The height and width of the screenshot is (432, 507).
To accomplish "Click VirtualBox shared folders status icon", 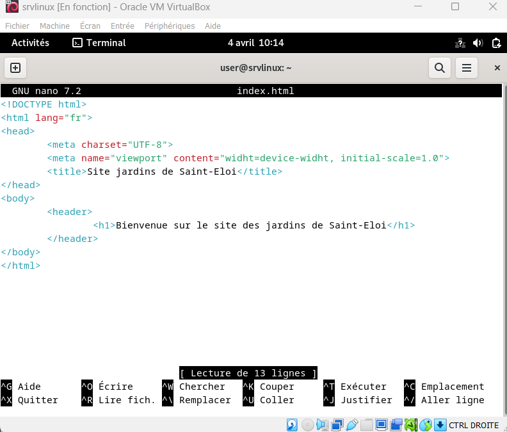I will pyautogui.click(x=366, y=425).
